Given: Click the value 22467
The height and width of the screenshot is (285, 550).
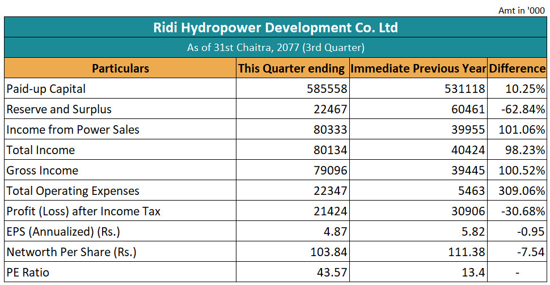Looking at the screenshot, I should (x=330, y=109).
